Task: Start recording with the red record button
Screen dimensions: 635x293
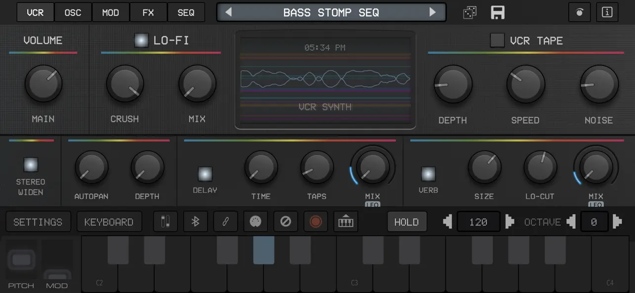Action: [316, 222]
